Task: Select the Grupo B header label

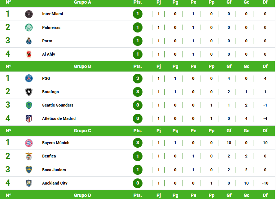Action: (82, 66)
